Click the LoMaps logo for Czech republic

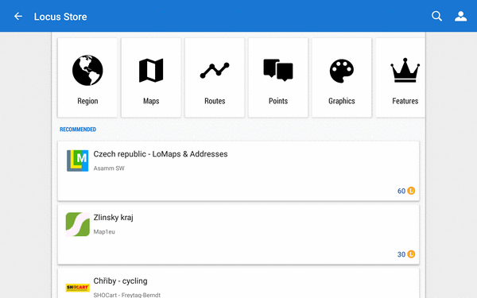pyautogui.click(x=78, y=161)
